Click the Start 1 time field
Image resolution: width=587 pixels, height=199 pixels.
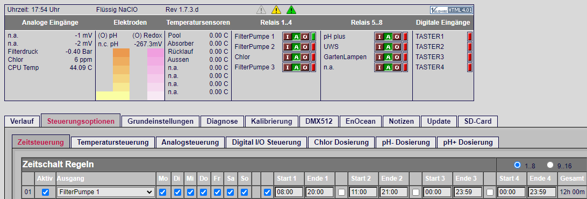(289, 192)
